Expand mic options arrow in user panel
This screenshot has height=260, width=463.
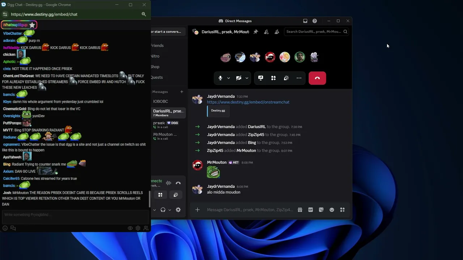click(x=154, y=210)
